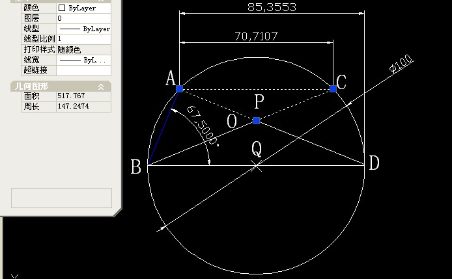Click the center cross mark at Q
452x279 pixels.
[256, 166]
